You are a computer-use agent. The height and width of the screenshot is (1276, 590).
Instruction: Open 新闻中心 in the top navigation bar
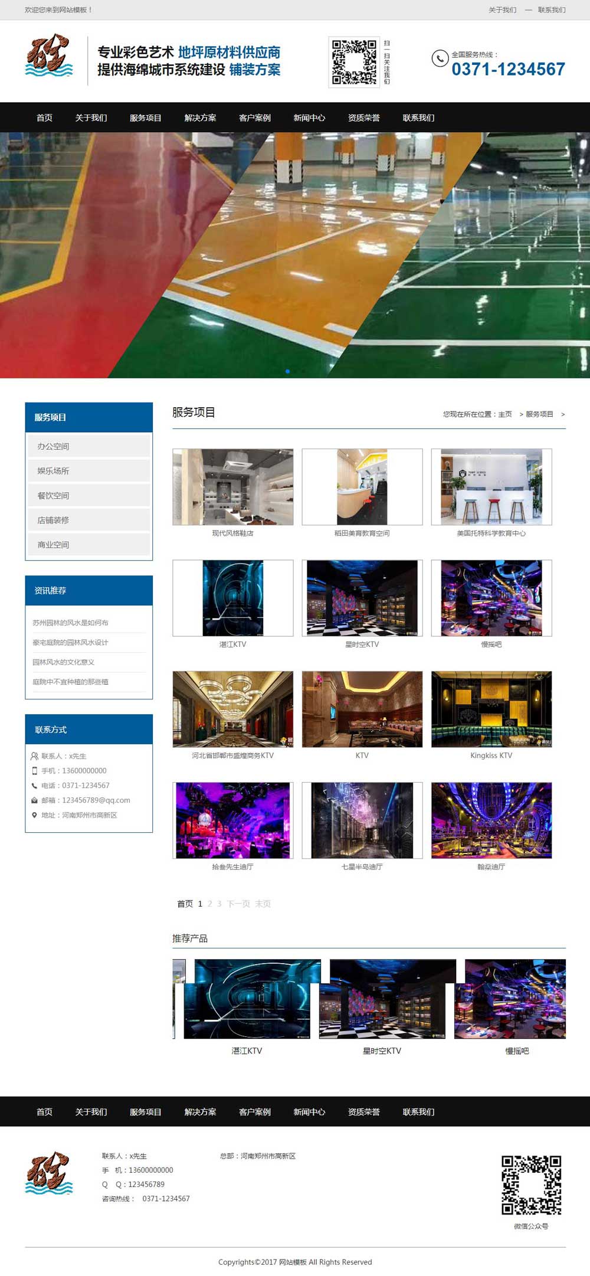pos(309,117)
